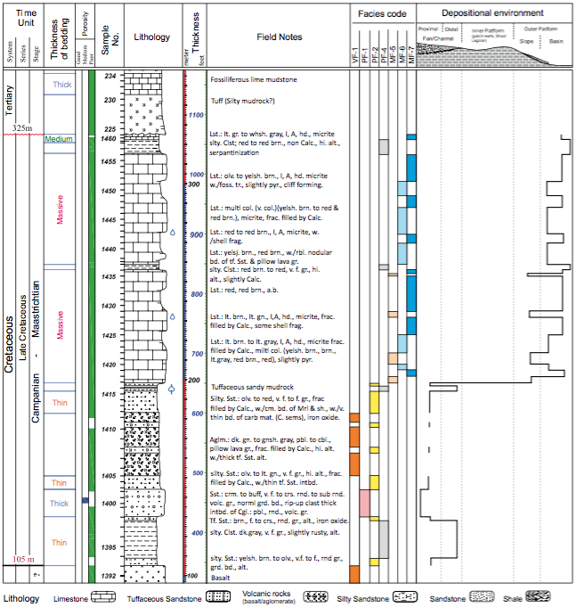Screen dimensions: 577x607
Task: Select the Silty Sandstone legend pattern
Action: pos(404,598)
